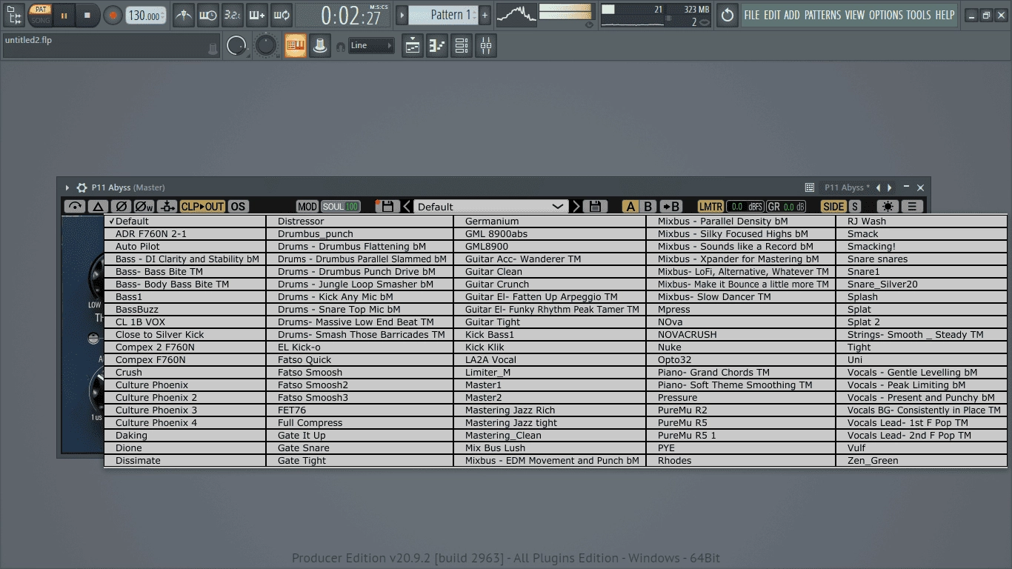The height and width of the screenshot is (569, 1012).
Task: Toggle typing keyboard to piano icon
Action: pyautogui.click(x=296, y=46)
